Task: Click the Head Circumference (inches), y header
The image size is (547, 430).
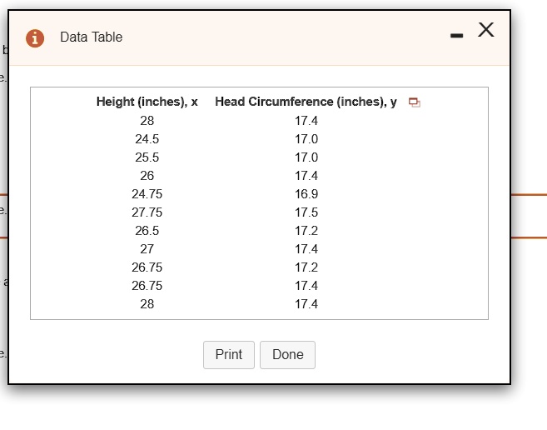Action: click(x=306, y=102)
